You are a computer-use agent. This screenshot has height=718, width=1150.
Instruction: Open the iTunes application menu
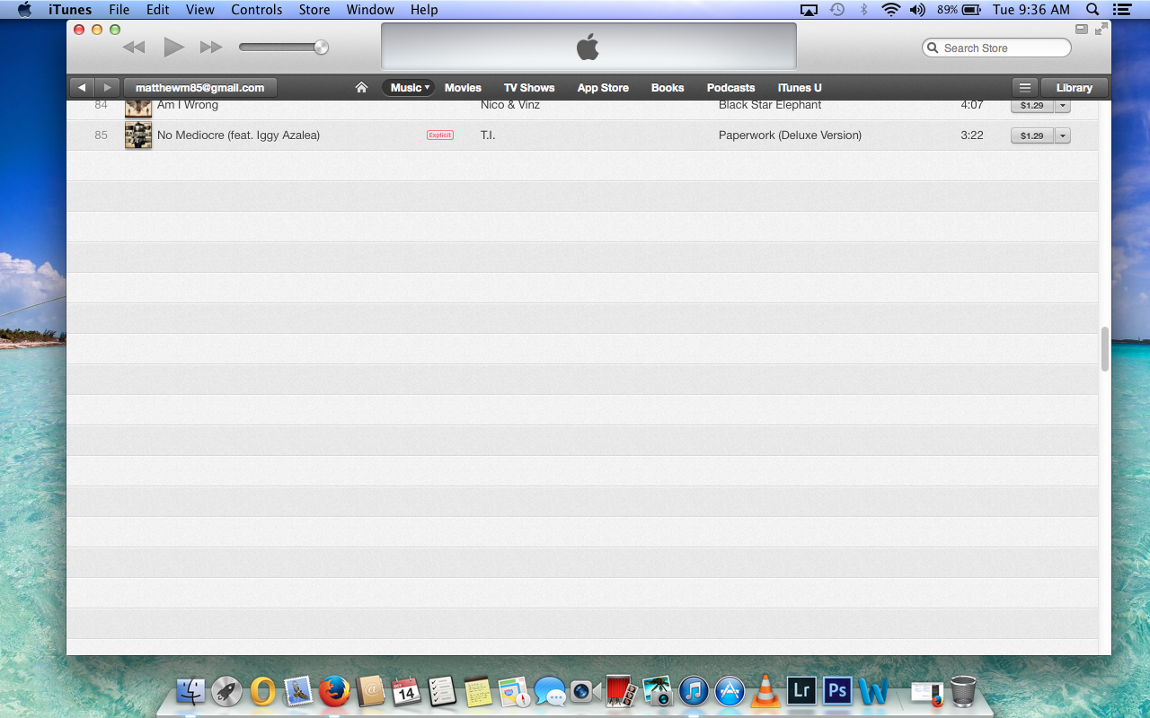(70, 10)
